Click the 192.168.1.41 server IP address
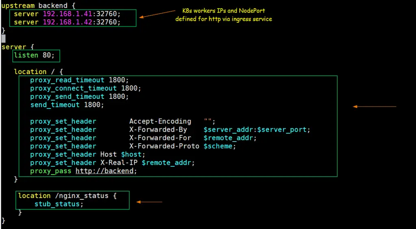Screen dimensions: 416x229 click(67, 14)
